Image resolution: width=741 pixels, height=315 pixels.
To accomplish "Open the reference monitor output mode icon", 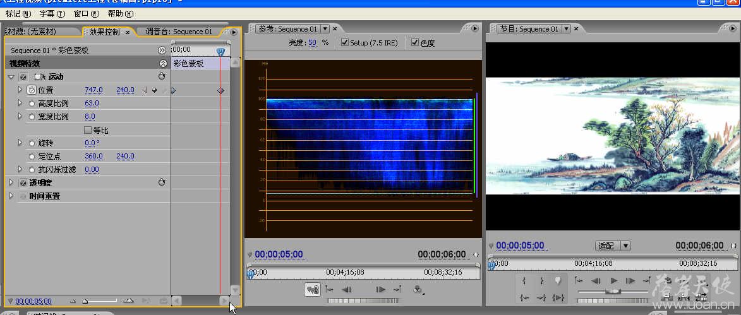I will (x=418, y=290).
